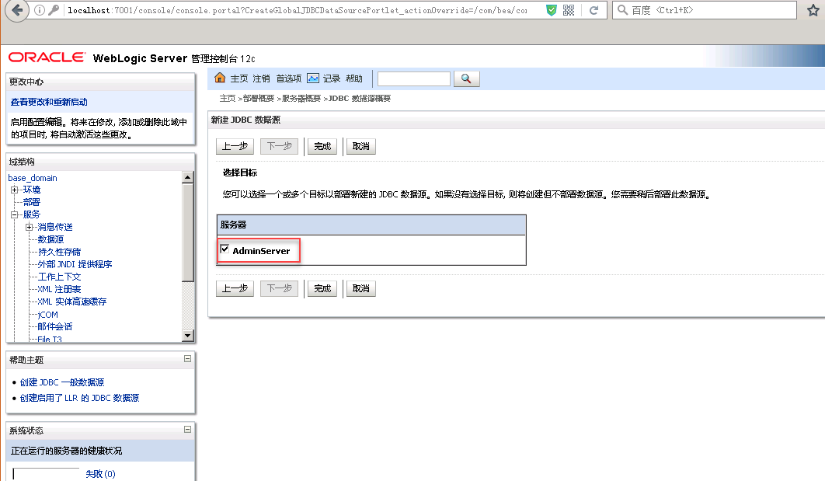Image resolution: width=825 pixels, height=481 pixels.
Task: Click the key icon in the address bar
Action: pyautogui.click(x=53, y=10)
